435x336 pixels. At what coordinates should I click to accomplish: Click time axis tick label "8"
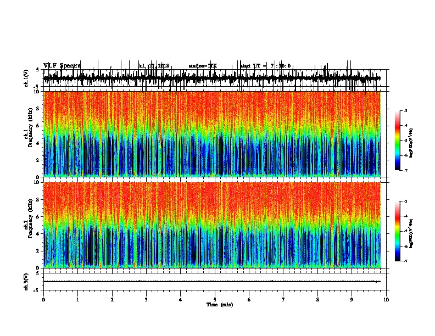tap(317, 300)
